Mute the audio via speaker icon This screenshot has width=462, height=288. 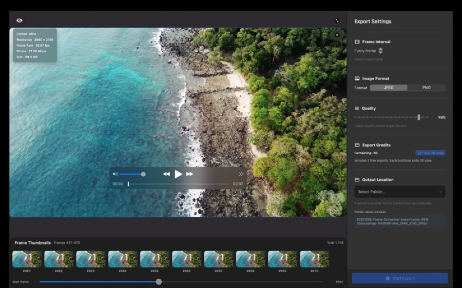[115, 174]
